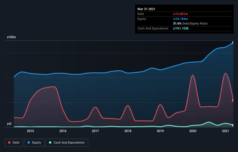This screenshot has width=238, height=152.
Task: Click the teal Cash endpoint marker
Action: [233, 125]
